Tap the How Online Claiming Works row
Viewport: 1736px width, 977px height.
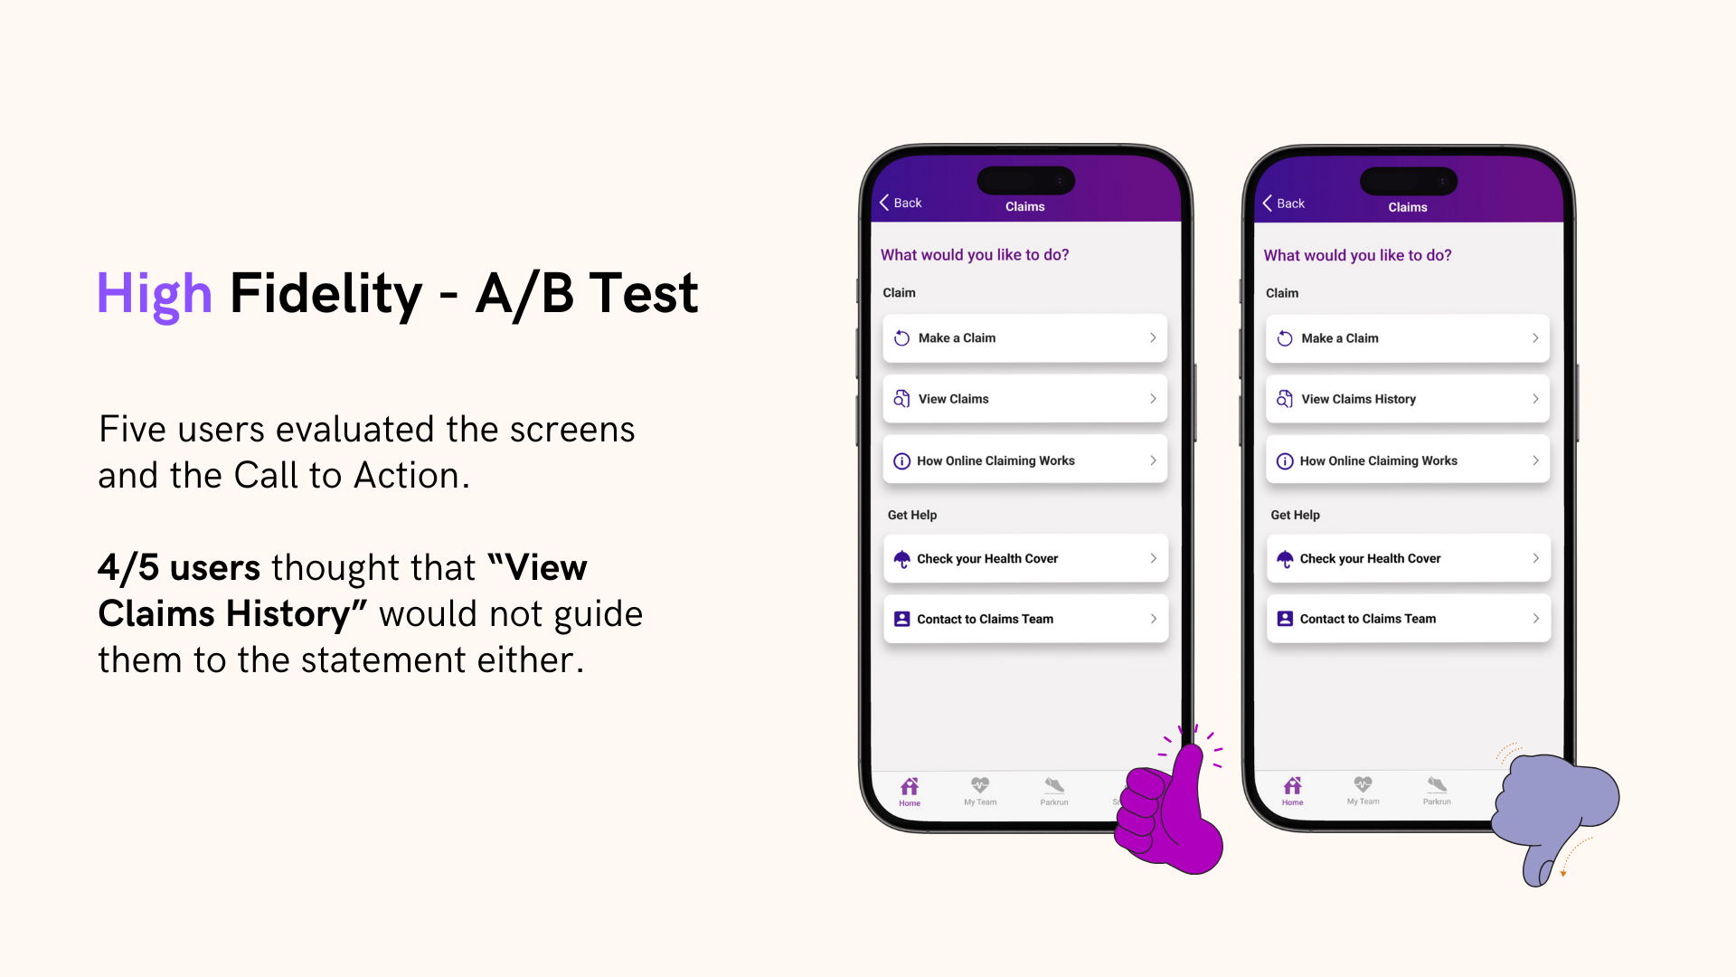[1024, 460]
